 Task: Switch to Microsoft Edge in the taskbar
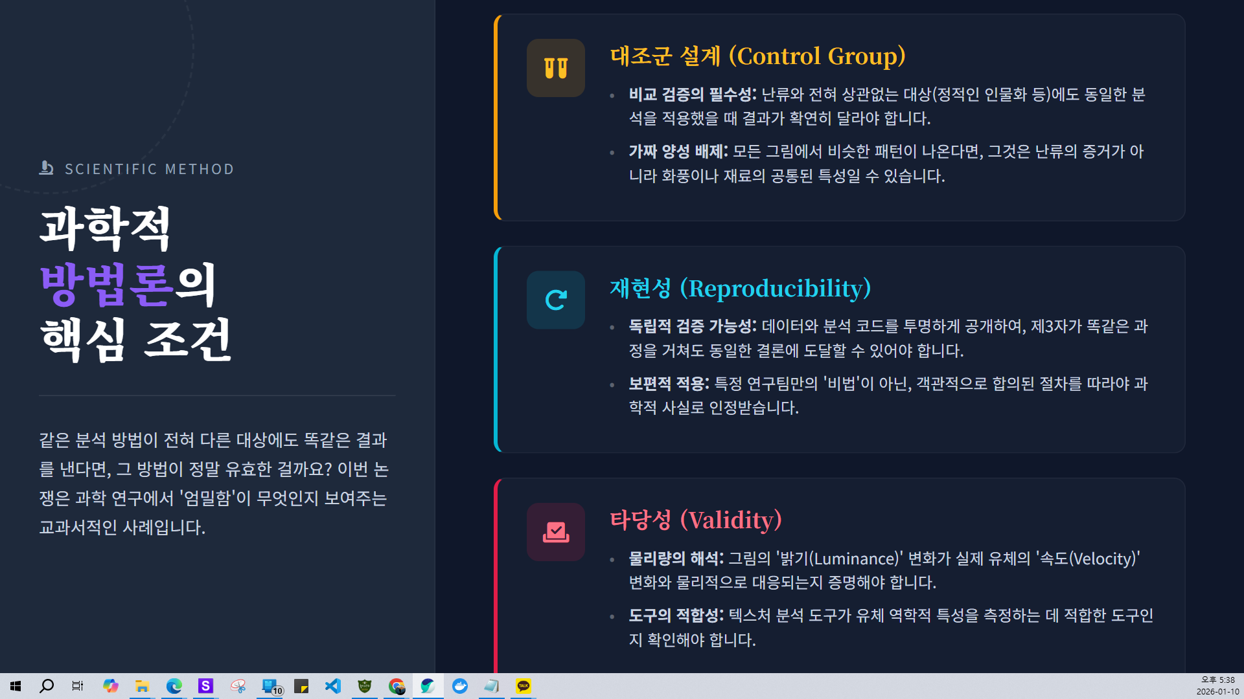174,686
